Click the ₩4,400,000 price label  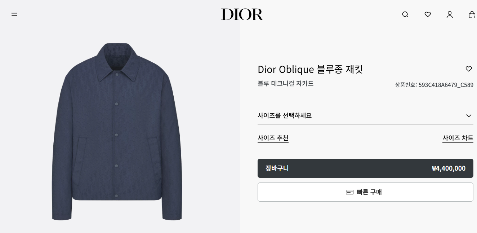click(x=449, y=168)
